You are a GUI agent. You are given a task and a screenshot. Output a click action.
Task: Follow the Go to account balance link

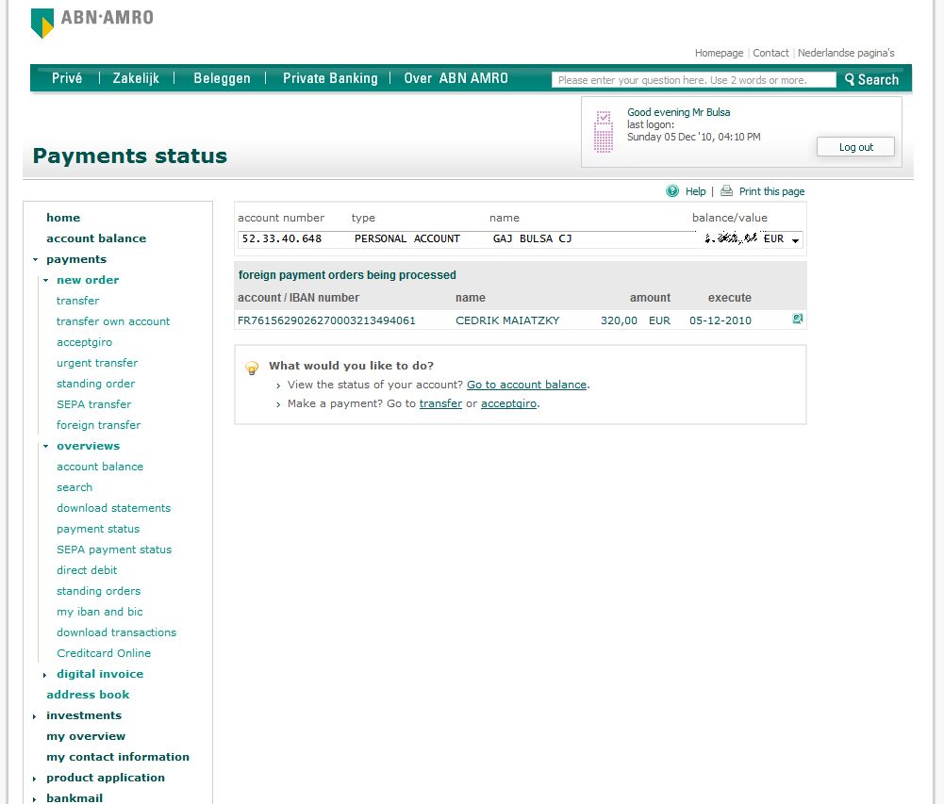point(527,385)
